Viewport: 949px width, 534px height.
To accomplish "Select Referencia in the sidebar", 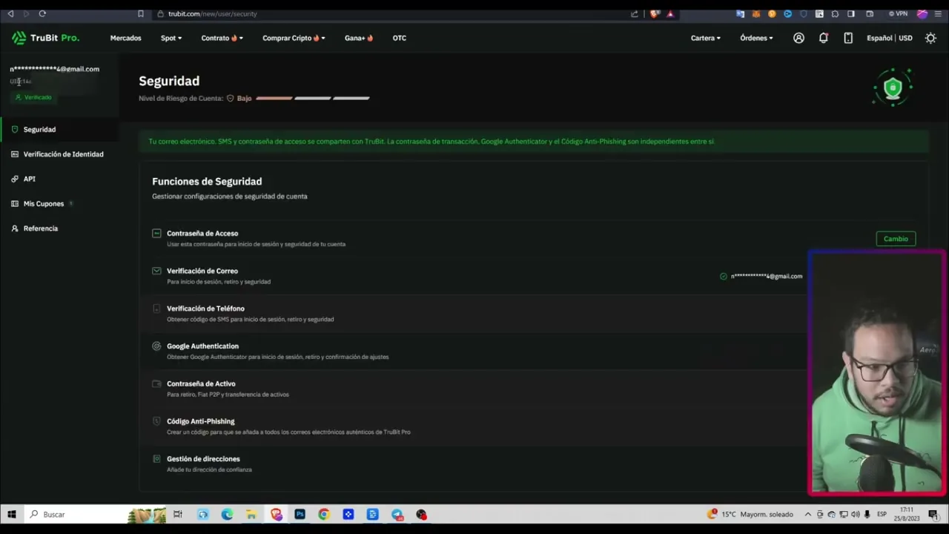I will [x=59, y=228].
